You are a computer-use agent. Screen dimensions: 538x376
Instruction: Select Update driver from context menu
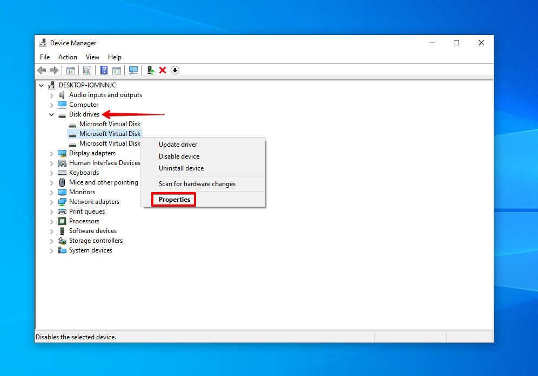point(178,145)
